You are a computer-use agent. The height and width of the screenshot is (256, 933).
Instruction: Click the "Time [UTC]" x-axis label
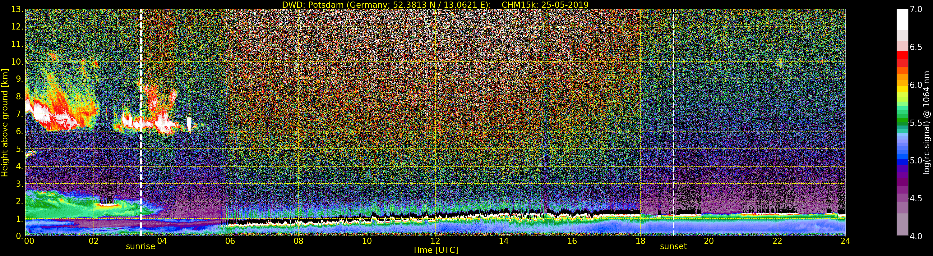pyautogui.click(x=435, y=250)
